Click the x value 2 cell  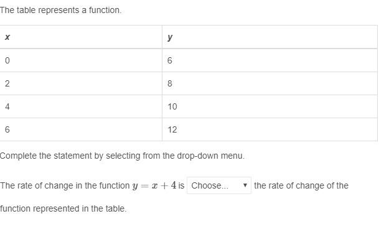click(81, 83)
